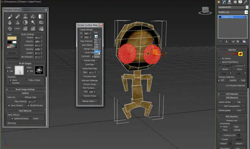Click the first layer-stack icon next to Layers
Viewport: 250px width, 149px height.
click(25, 29)
